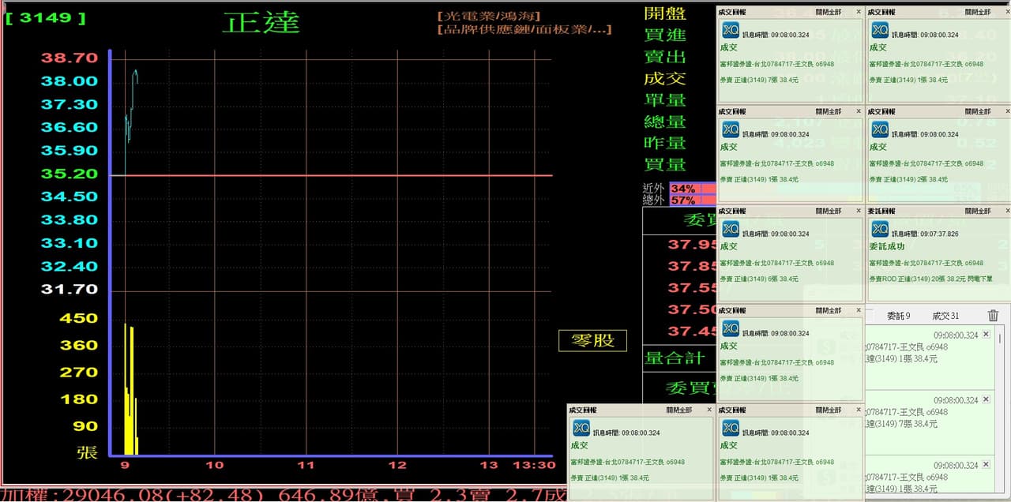Close the 成交回報 popup below the 零股 button
The width and height of the screenshot is (1011, 502).
coord(709,410)
